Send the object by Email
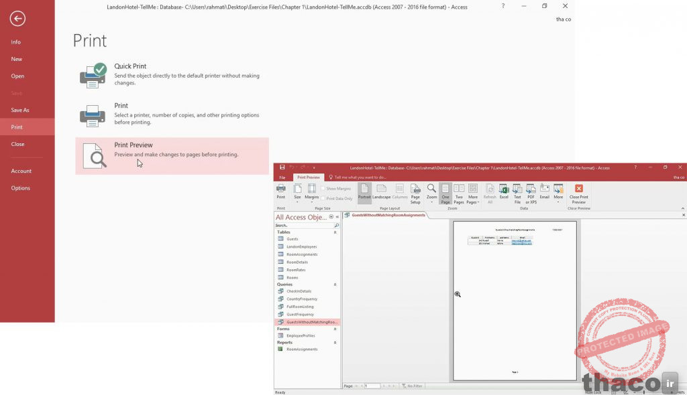 click(545, 191)
